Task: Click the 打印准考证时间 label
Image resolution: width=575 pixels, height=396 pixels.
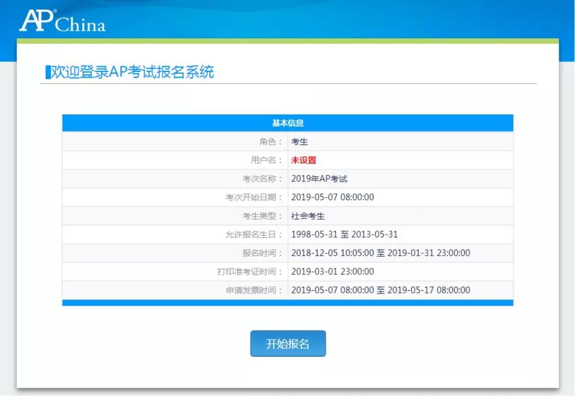Action: click(249, 272)
